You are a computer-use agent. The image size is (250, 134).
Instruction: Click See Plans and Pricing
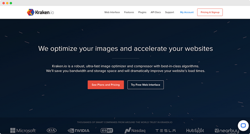(106, 85)
